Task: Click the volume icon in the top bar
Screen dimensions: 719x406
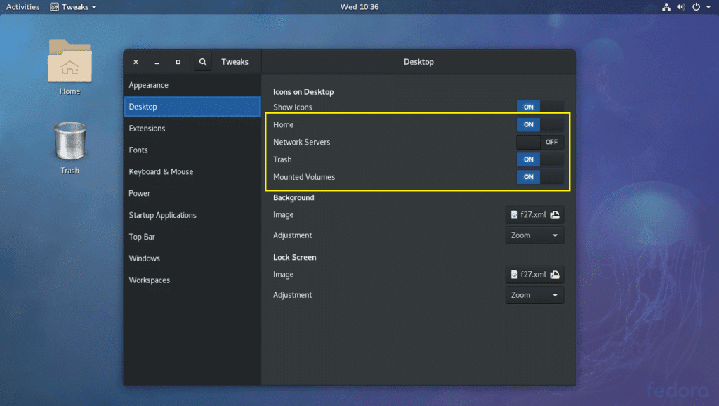Action: (x=680, y=7)
